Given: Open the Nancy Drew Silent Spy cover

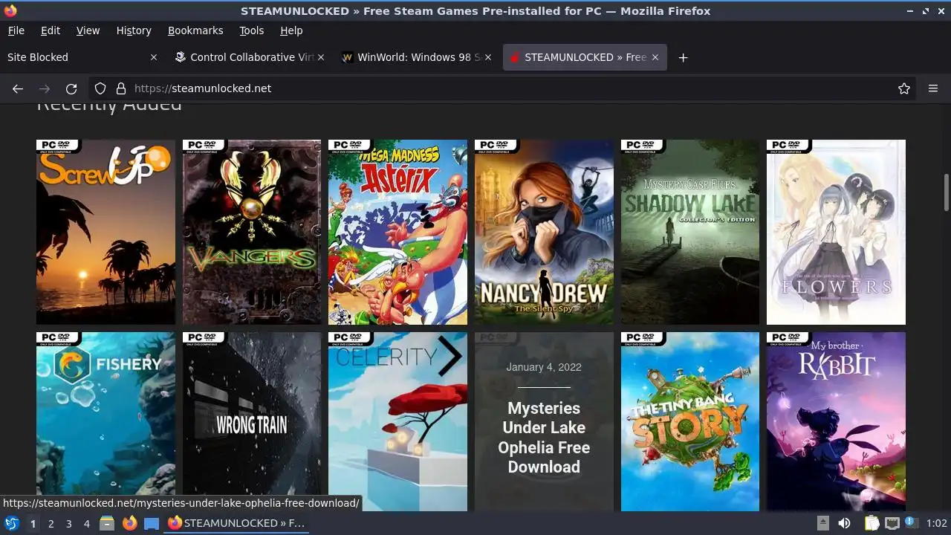Looking at the screenshot, I should point(544,232).
